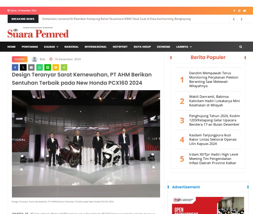Viewport: 253px width, 214px height.
Task: Open the search magnifier in navbar
Action: click(240, 47)
